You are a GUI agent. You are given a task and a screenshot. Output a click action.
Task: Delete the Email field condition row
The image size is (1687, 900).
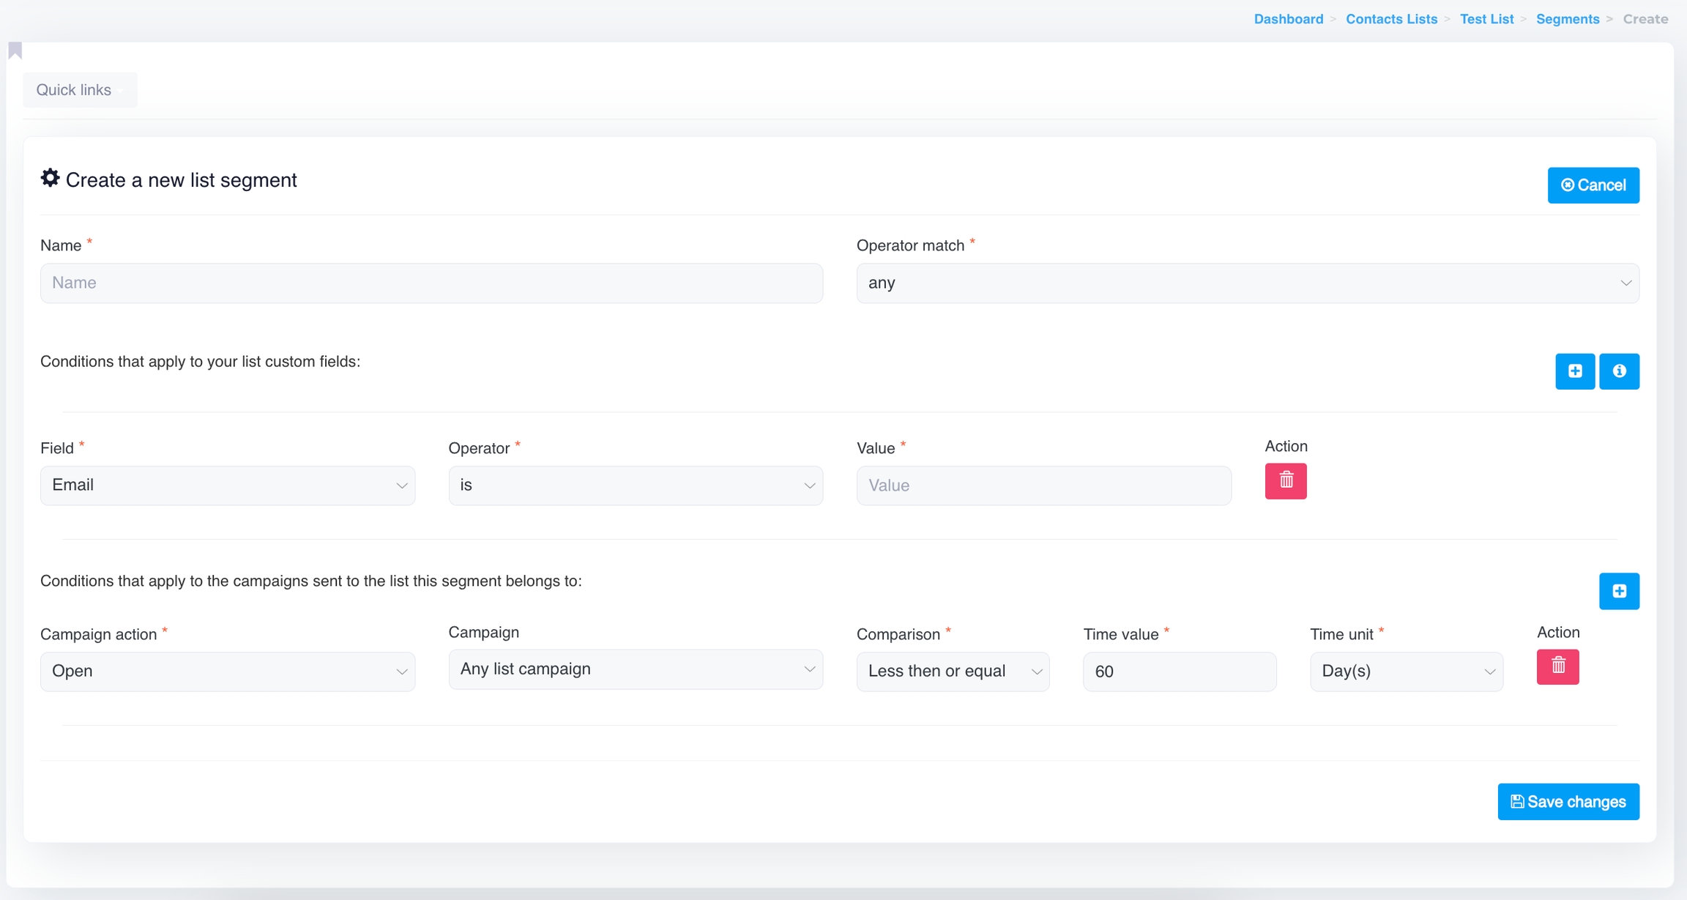pos(1285,481)
